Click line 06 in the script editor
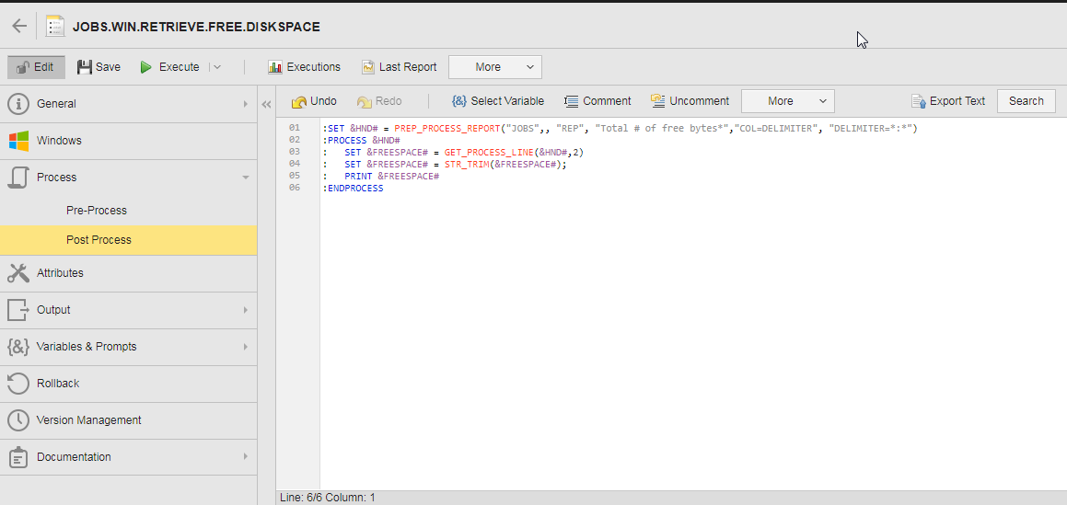The image size is (1067, 505). [354, 188]
